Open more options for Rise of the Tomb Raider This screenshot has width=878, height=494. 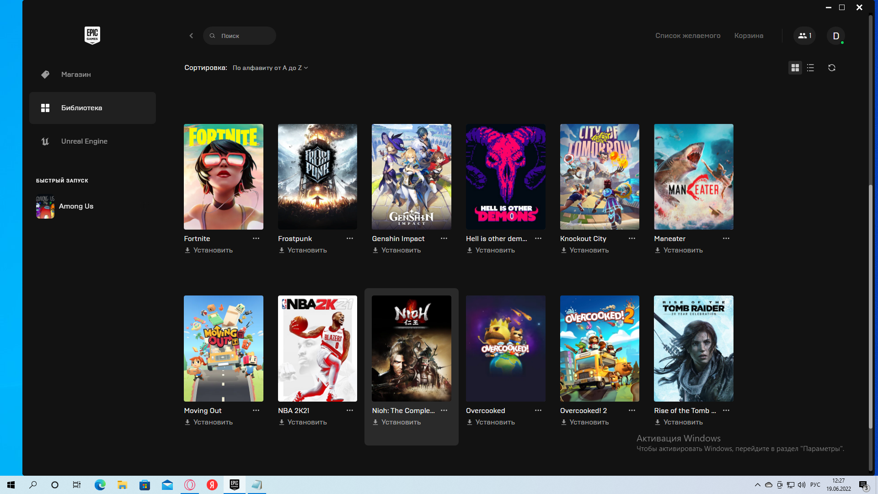coord(726,410)
